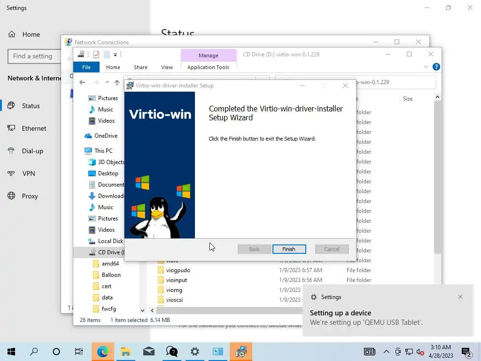The height and width of the screenshot is (361, 481).
Task: Switch to the Home ribbon tab
Action: point(113,67)
